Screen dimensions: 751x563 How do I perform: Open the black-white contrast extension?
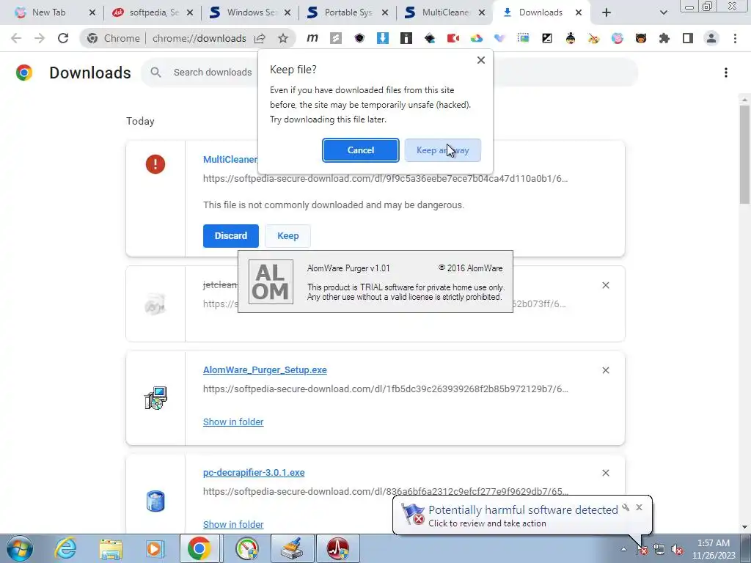547,38
